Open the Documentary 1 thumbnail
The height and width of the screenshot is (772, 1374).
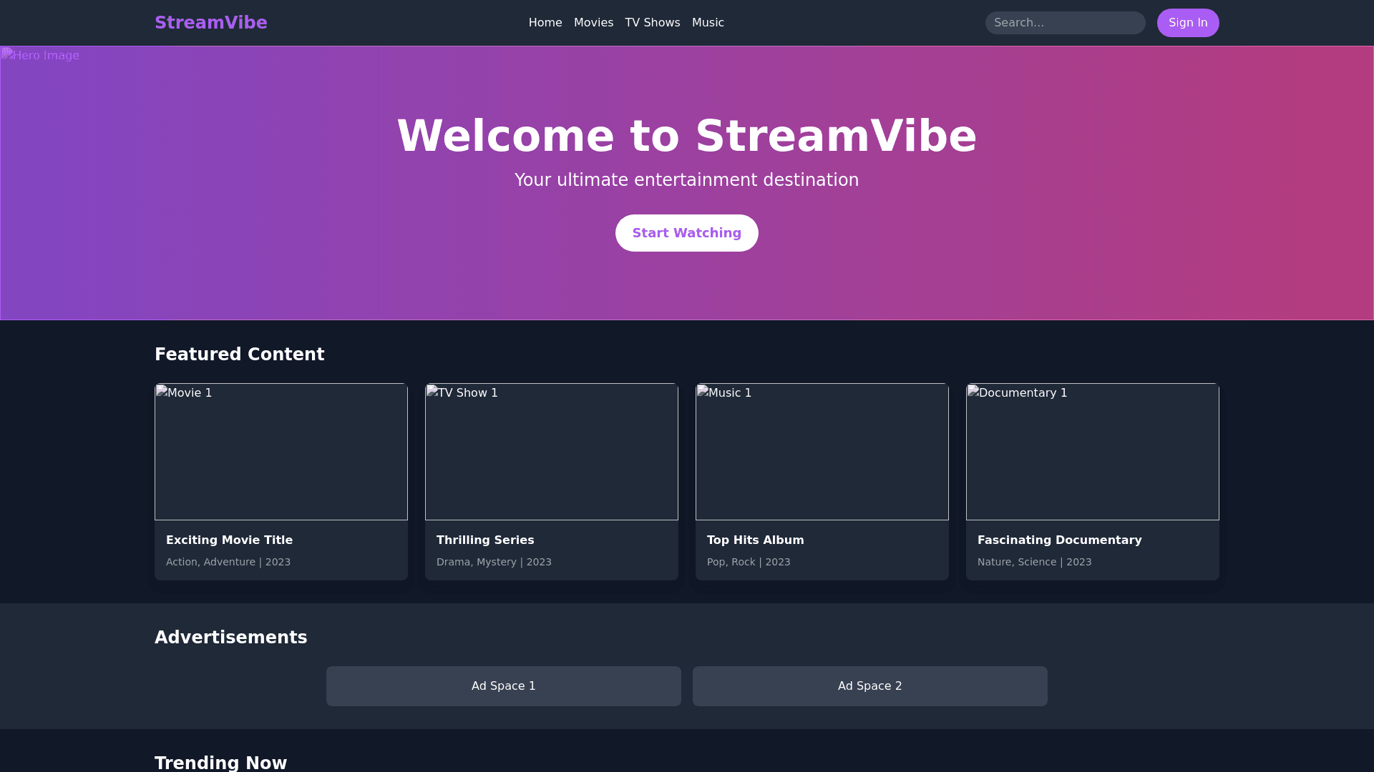(x=1092, y=452)
